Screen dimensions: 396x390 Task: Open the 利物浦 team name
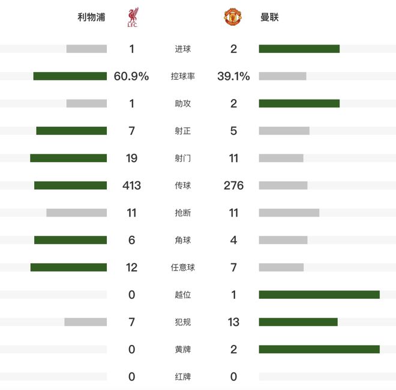coord(91,17)
